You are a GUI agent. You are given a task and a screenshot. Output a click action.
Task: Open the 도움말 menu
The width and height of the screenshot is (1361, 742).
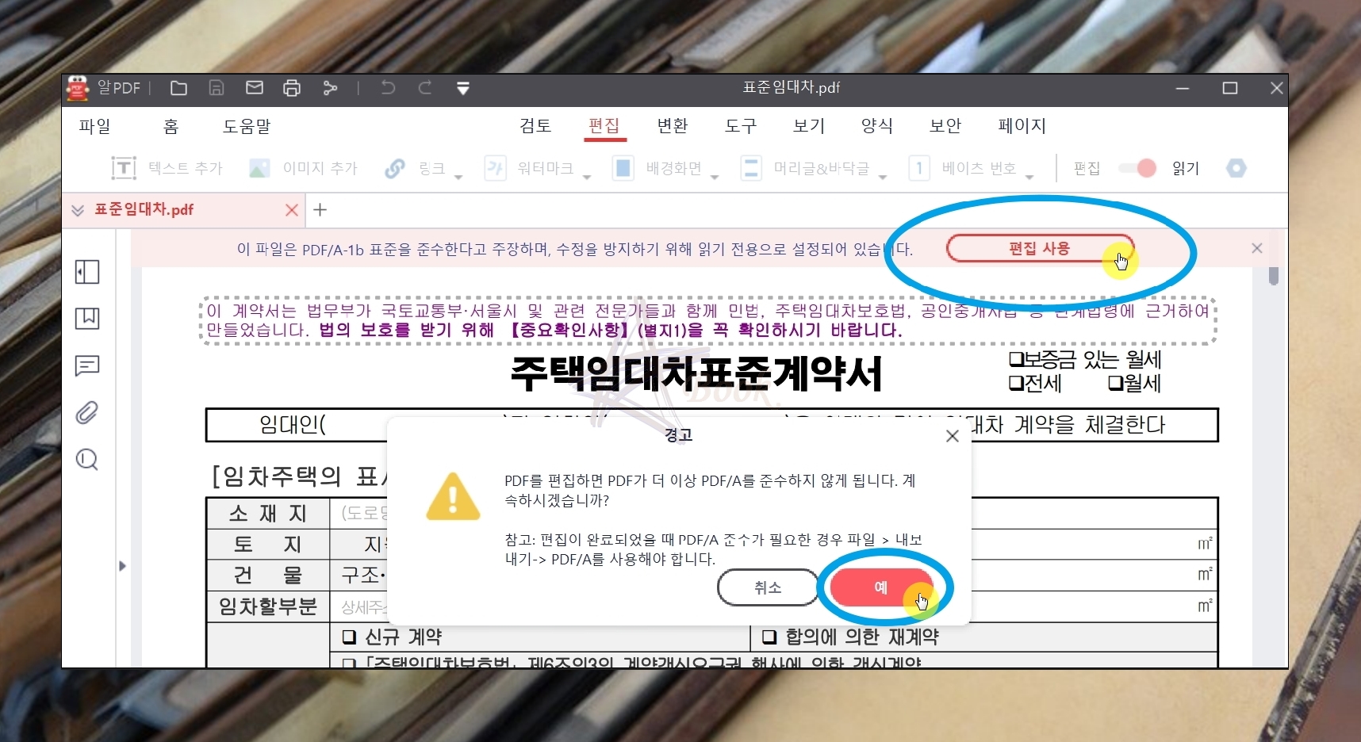tap(247, 126)
